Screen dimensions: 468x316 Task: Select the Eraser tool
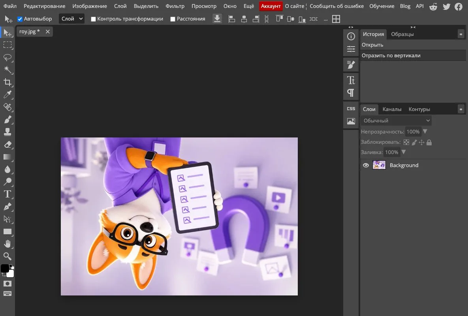click(8, 145)
